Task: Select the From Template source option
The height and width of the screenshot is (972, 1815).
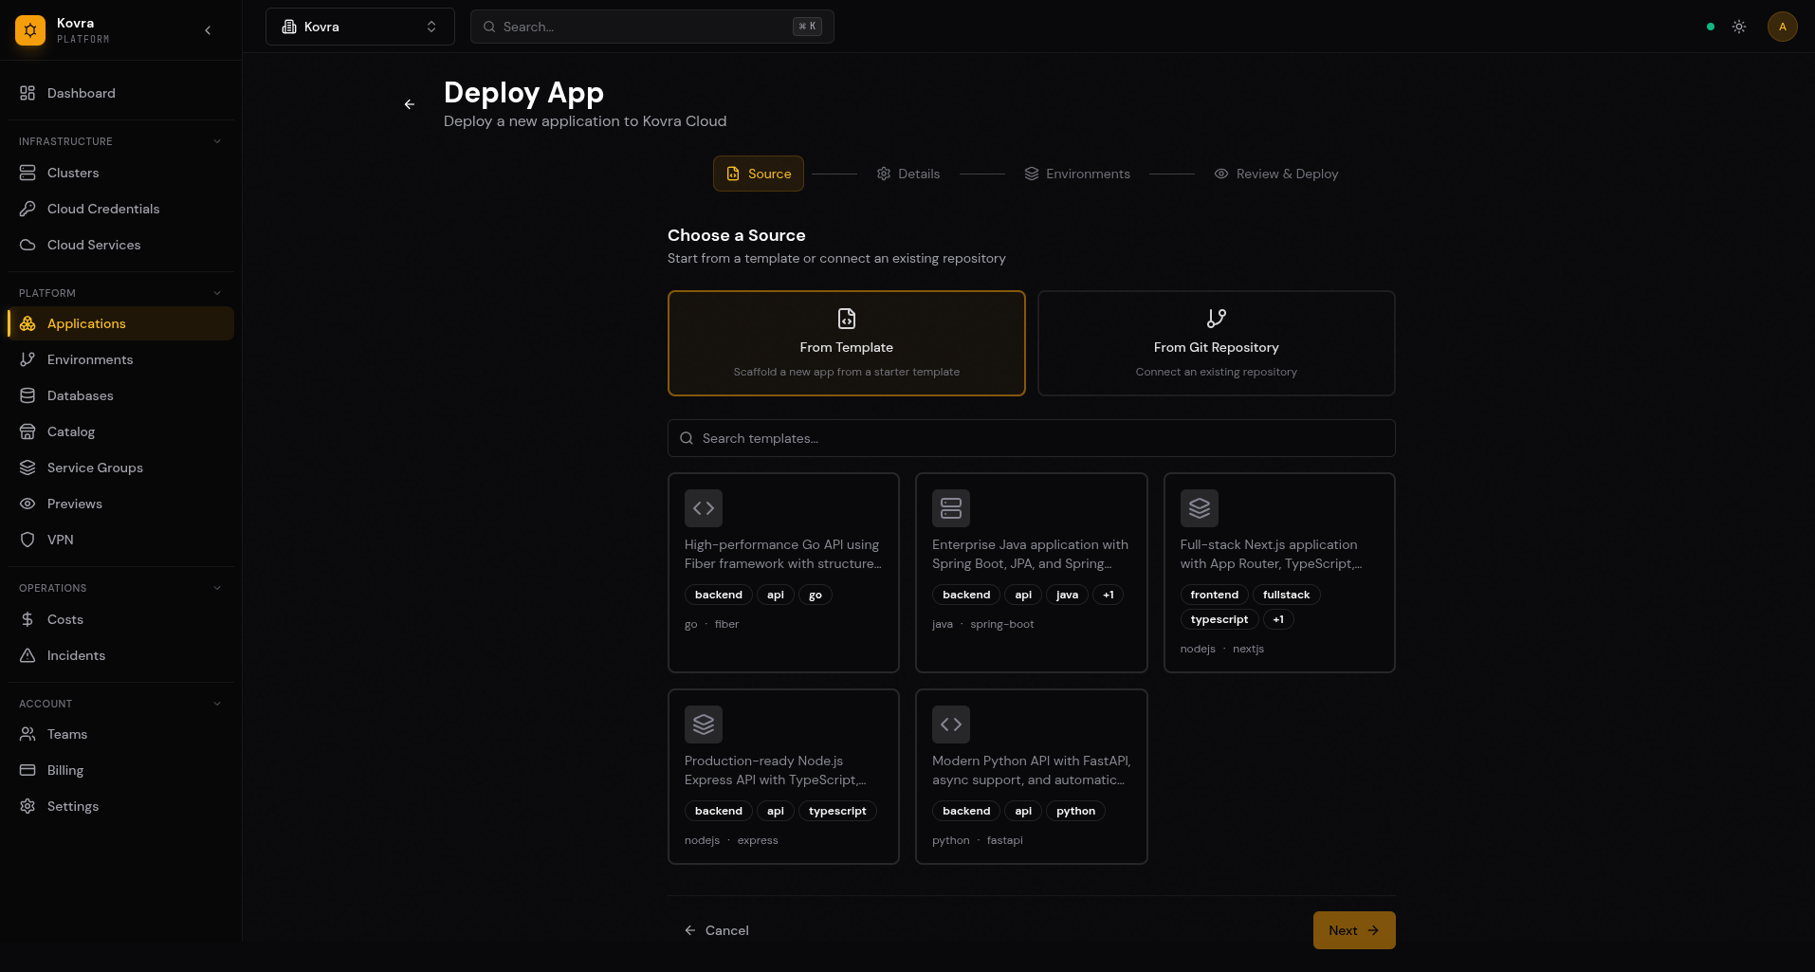Action: point(847,343)
